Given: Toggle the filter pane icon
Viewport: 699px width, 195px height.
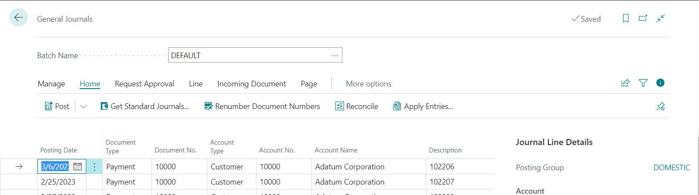Looking at the screenshot, I should [643, 83].
